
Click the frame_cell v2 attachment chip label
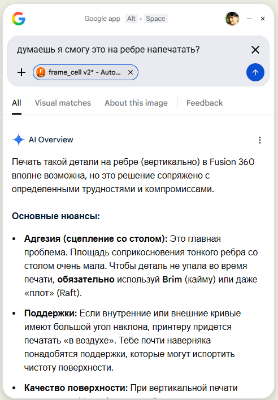click(x=85, y=72)
